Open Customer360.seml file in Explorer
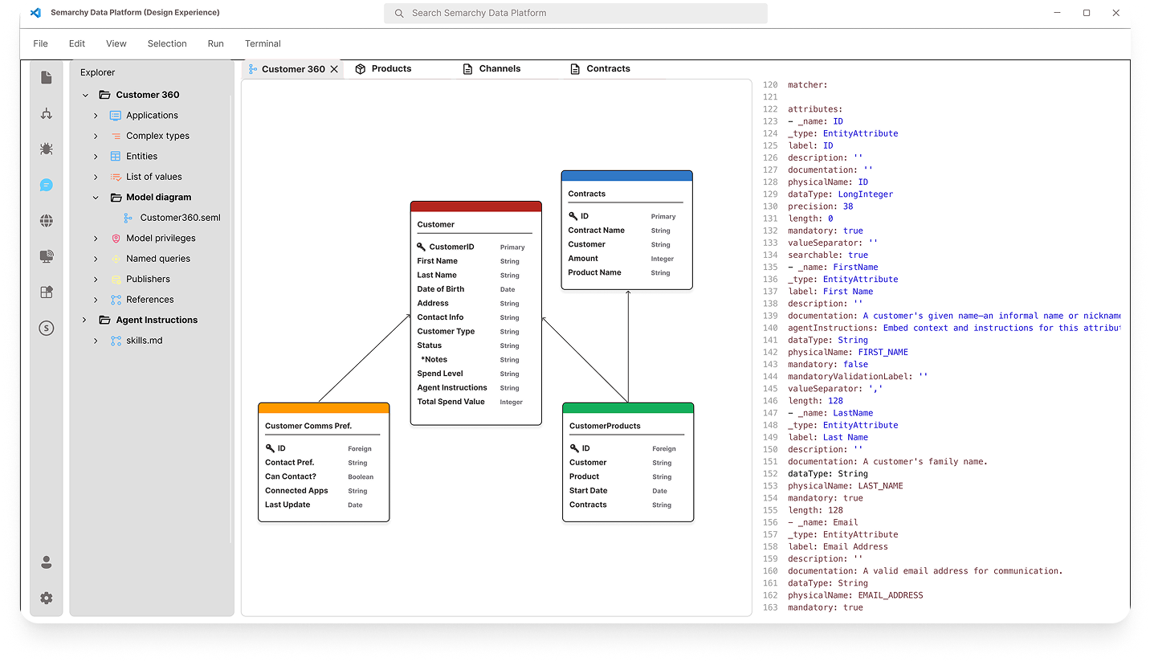 click(x=180, y=218)
